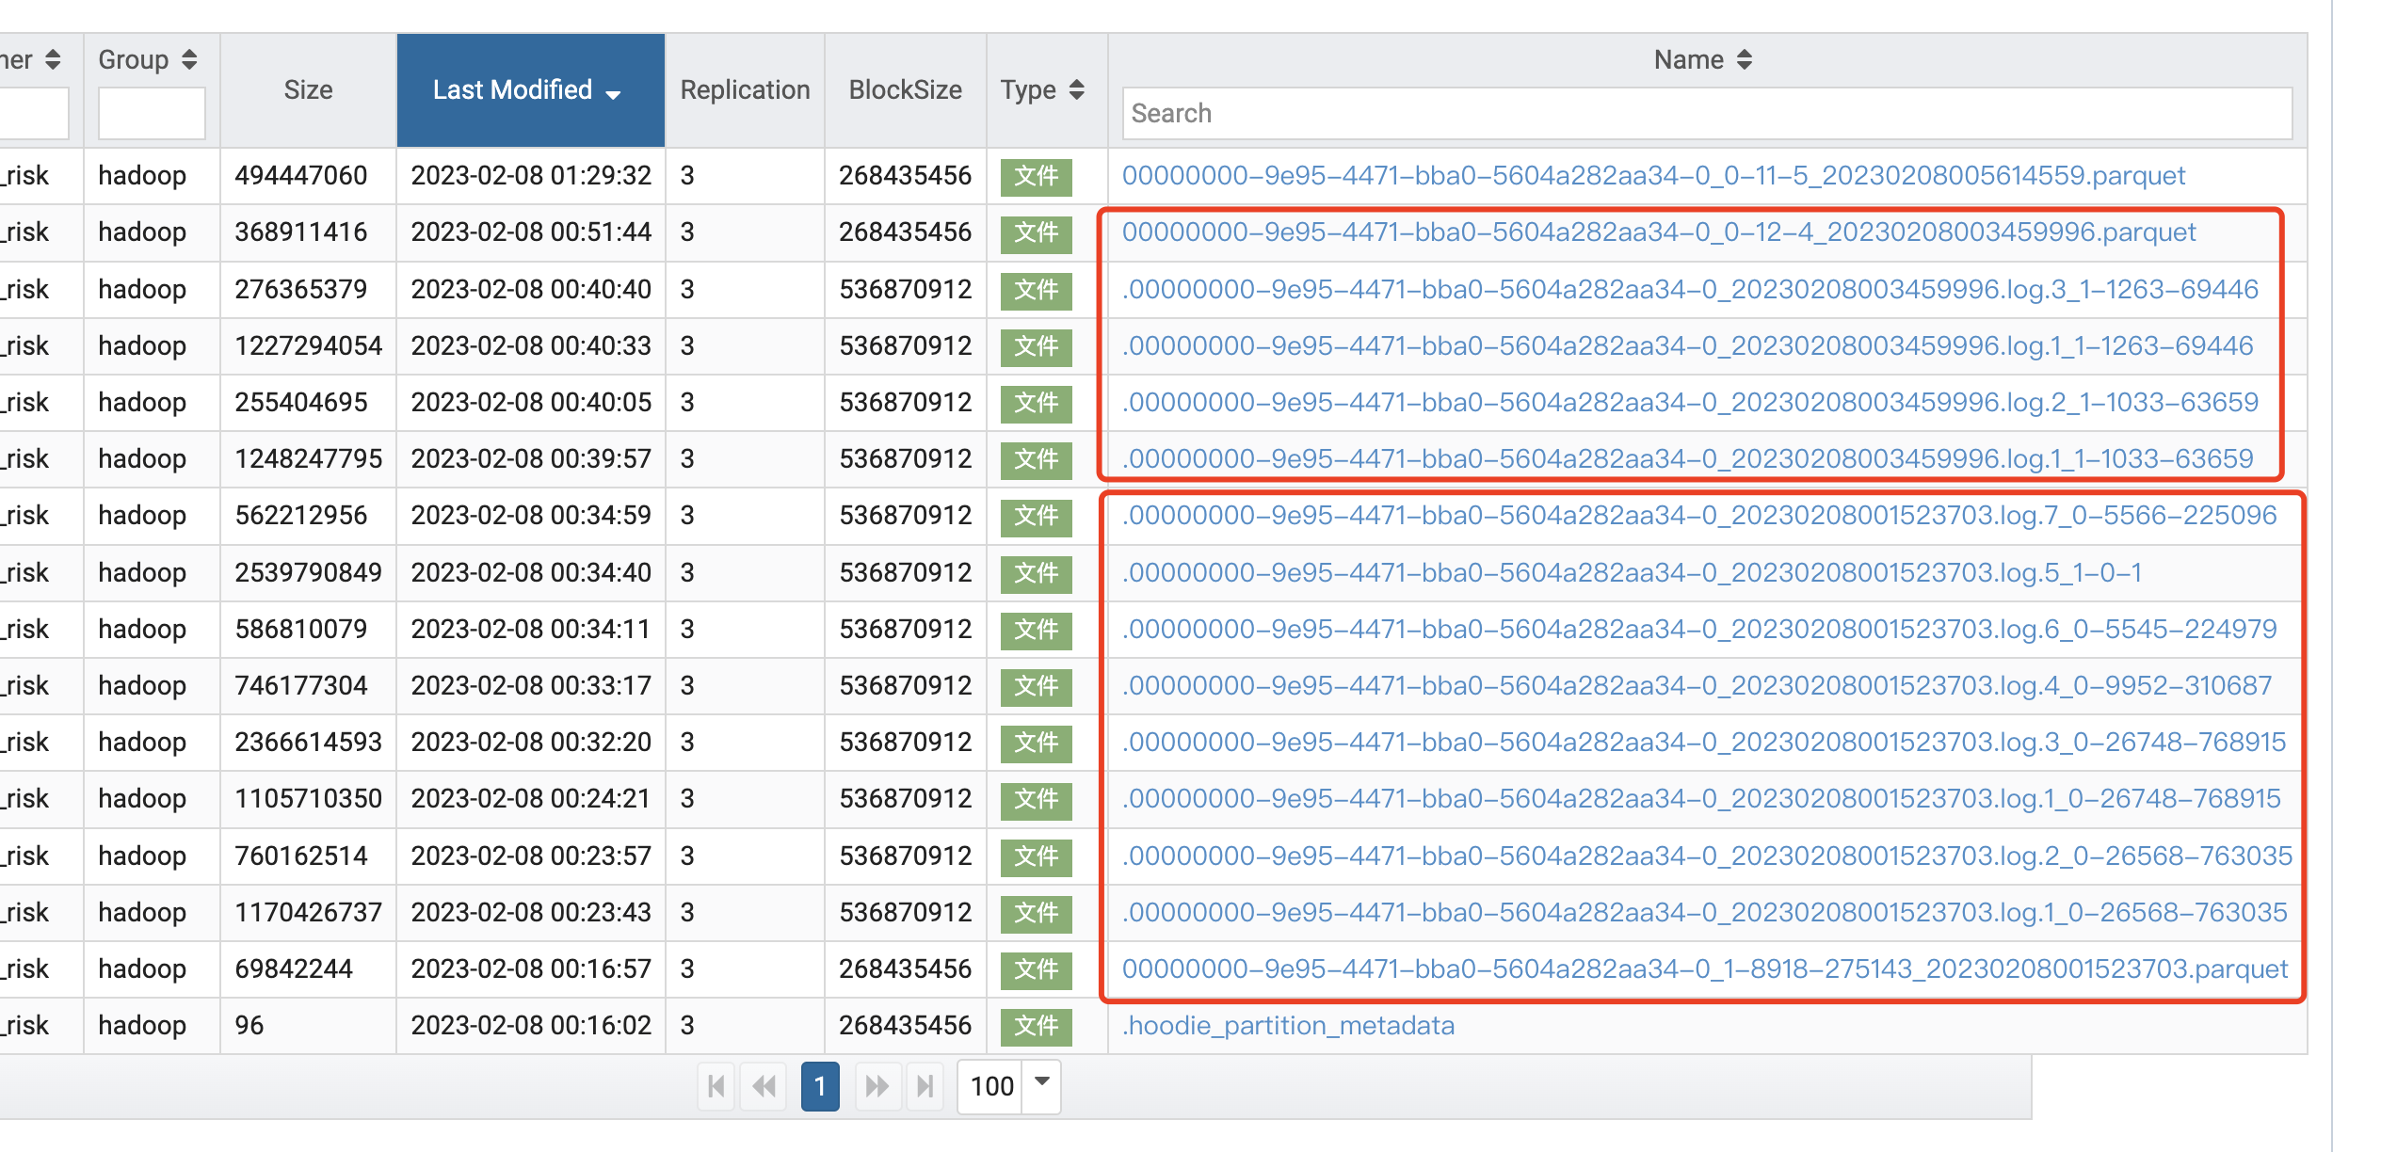Open file ending 0-12-4_20230208003459996.parquet
This screenshot has width=2397, height=1152.
1658,232
